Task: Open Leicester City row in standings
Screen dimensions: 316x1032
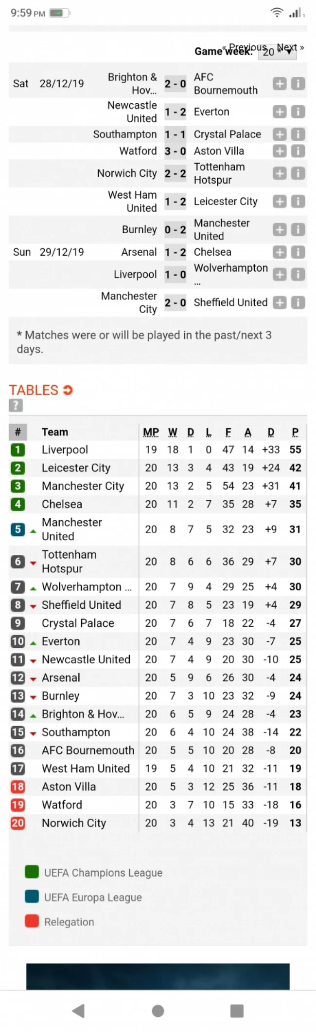Action: pyautogui.click(x=76, y=468)
